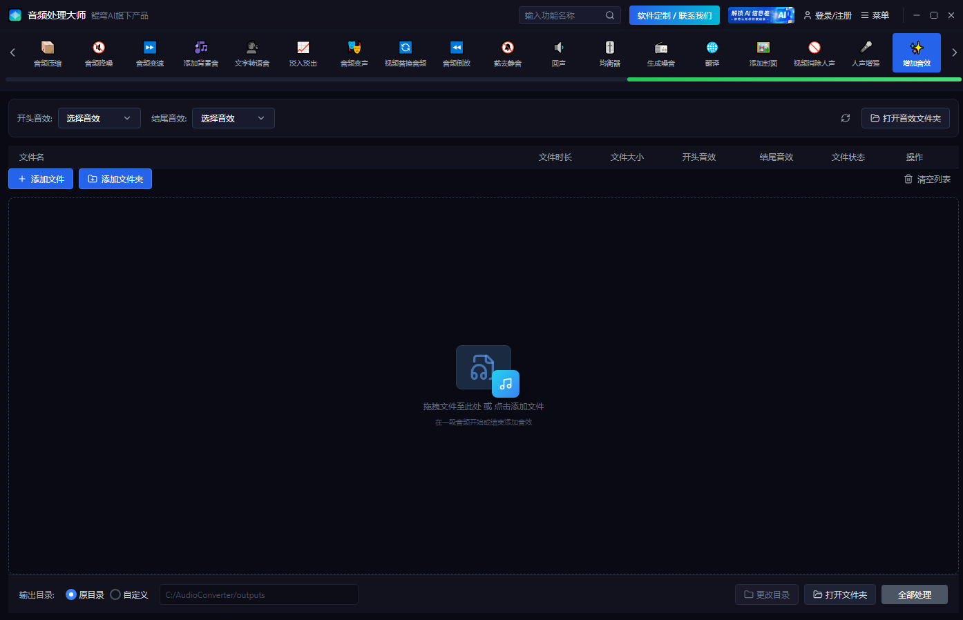Select the 文字转语音 text-to-speech tool
Image resolution: width=963 pixels, height=620 pixels.
tap(251, 54)
